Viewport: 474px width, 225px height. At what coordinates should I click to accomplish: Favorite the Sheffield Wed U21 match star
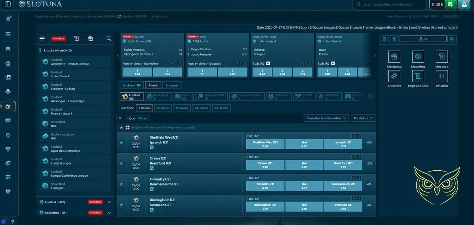point(122,142)
